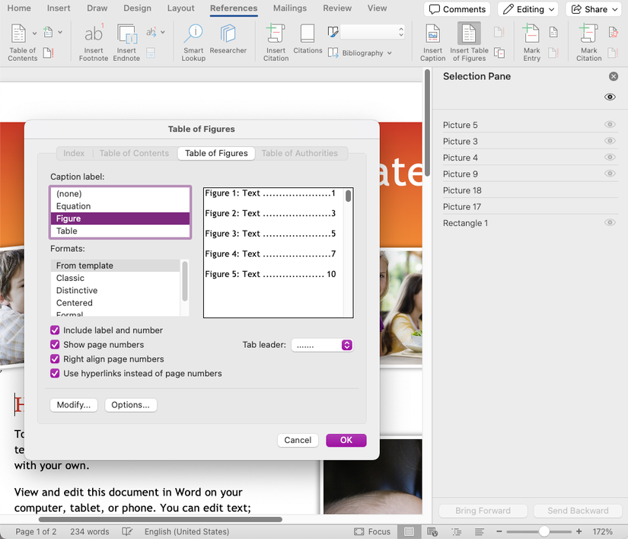Hide Picture 5 using eye icon

pos(609,125)
